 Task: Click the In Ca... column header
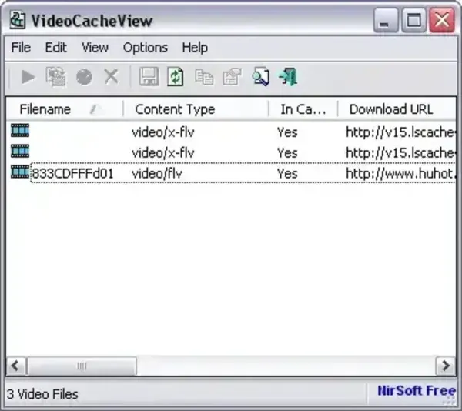[303, 109]
